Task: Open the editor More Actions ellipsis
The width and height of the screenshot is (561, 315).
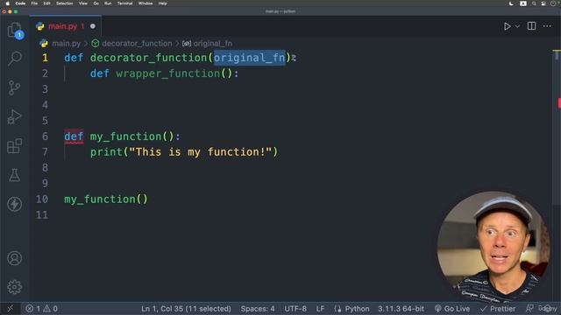Action: [x=547, y=26]
